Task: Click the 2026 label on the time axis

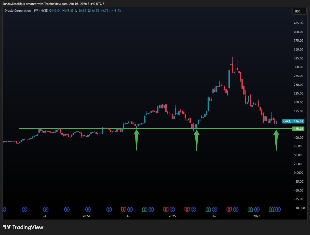Action: tap(257, 216)
